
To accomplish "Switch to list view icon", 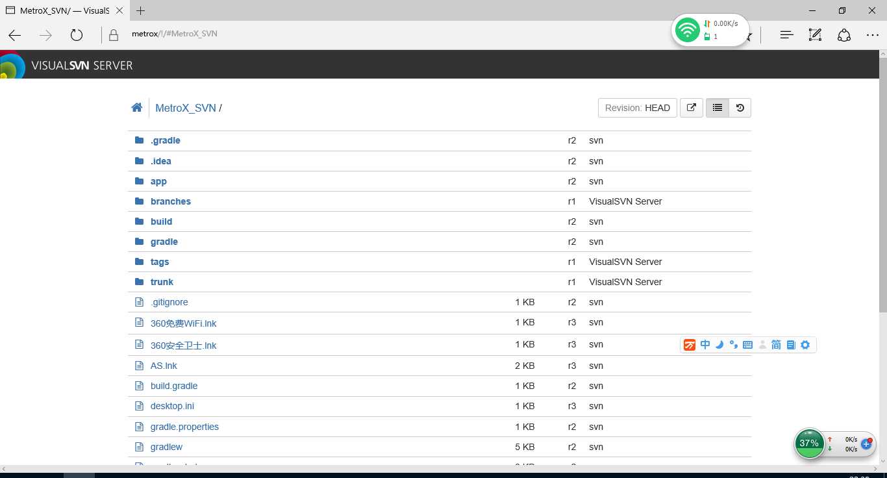I will tap(718, 108).
